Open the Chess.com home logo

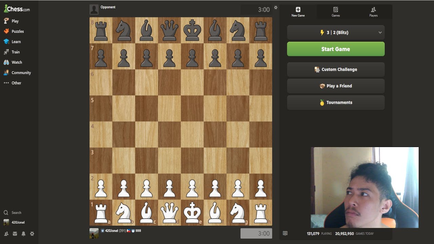coord(17,9)
